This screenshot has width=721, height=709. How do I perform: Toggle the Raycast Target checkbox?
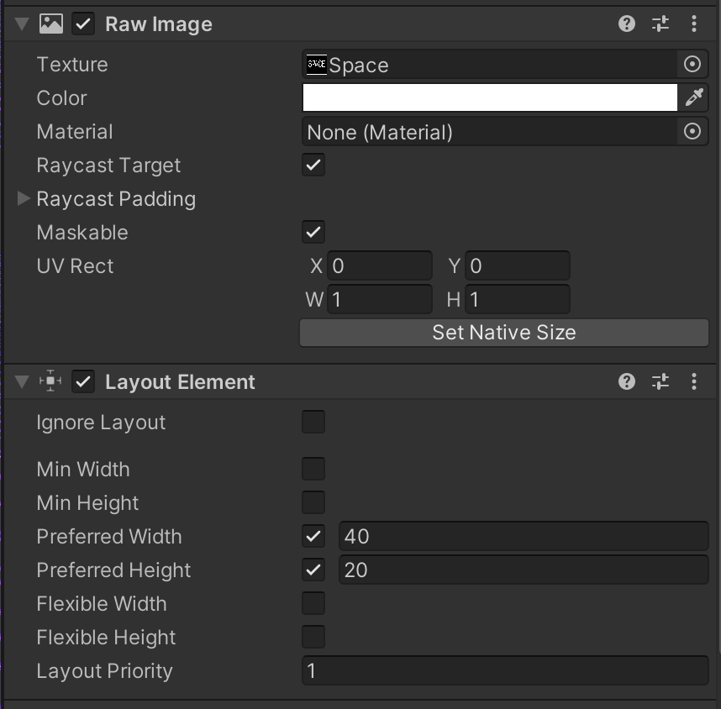click(313, 165)
